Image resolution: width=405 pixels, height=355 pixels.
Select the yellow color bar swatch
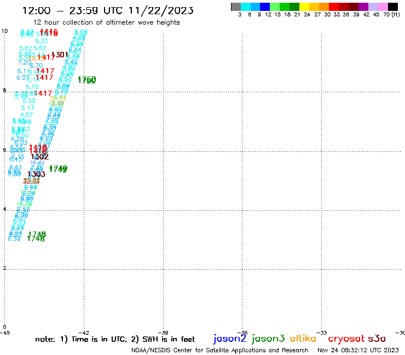tap(304, 7)
